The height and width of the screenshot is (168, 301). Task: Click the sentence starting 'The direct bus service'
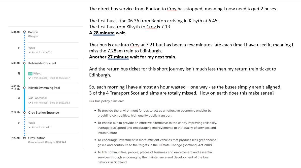coord(183,9)
